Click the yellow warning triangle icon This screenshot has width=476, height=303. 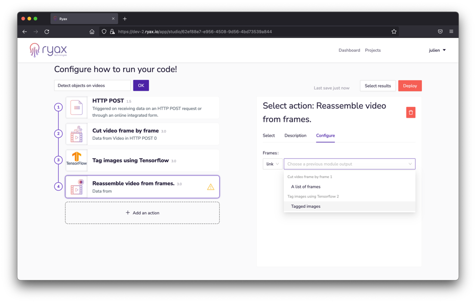(x=211, y=187)
